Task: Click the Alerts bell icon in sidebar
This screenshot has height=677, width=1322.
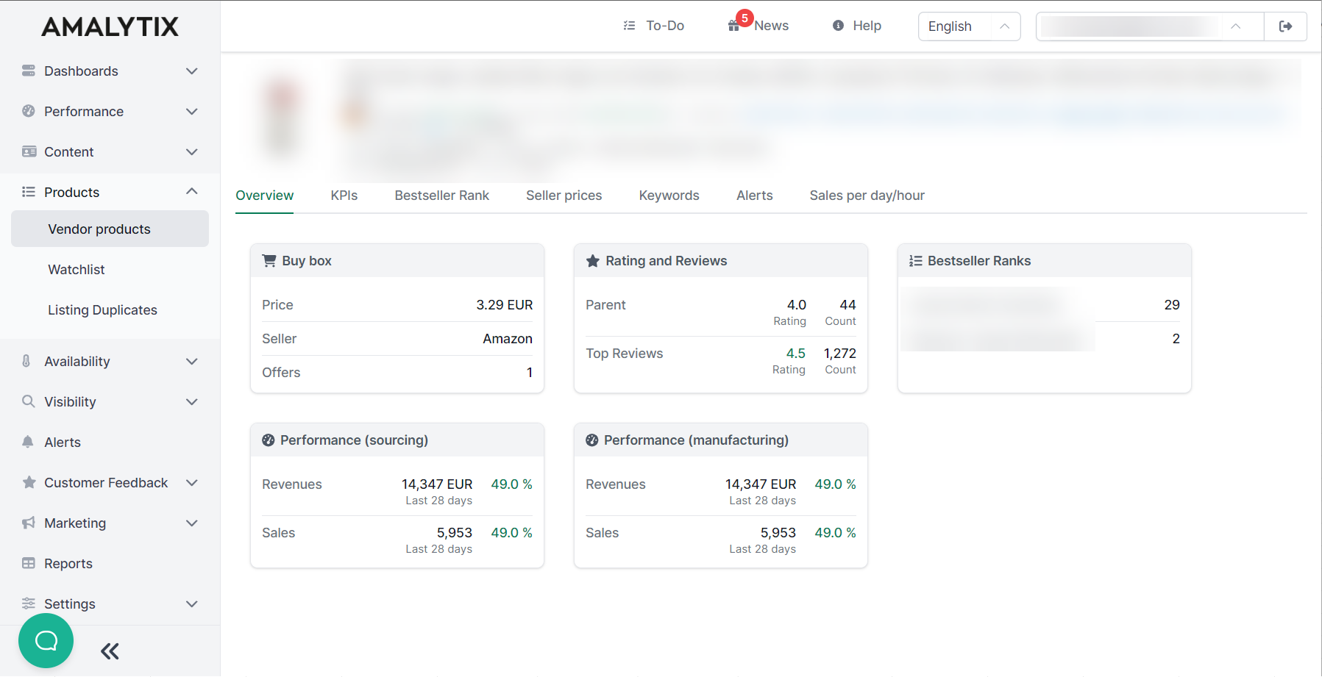Action: (28, 442)
